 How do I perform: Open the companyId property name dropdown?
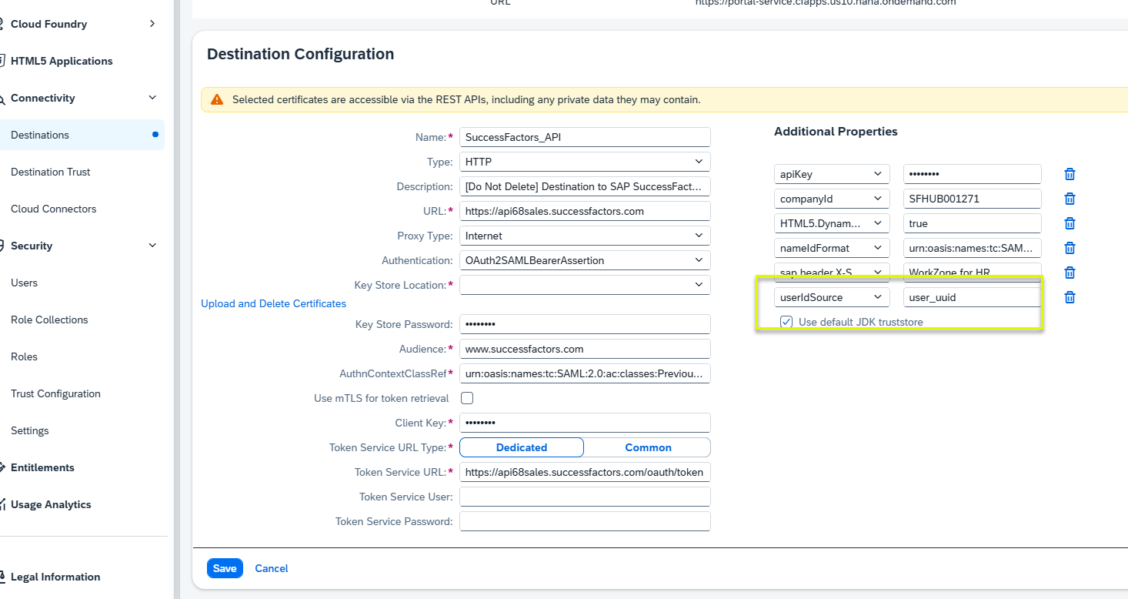click(832, 199)
